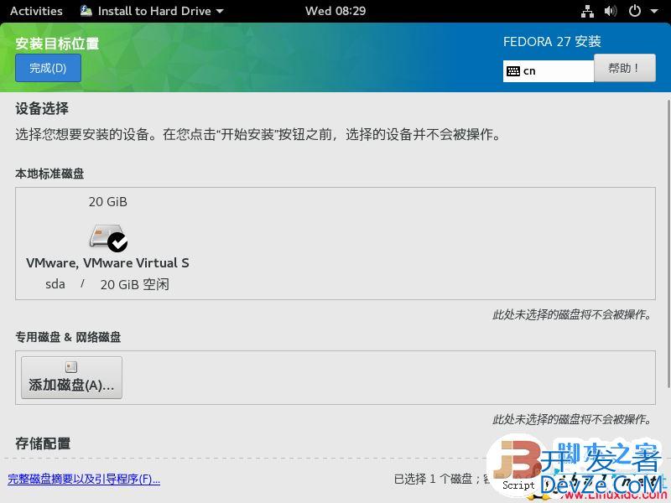
Task: Click the network status icon
Action: (x=587, y=11)
